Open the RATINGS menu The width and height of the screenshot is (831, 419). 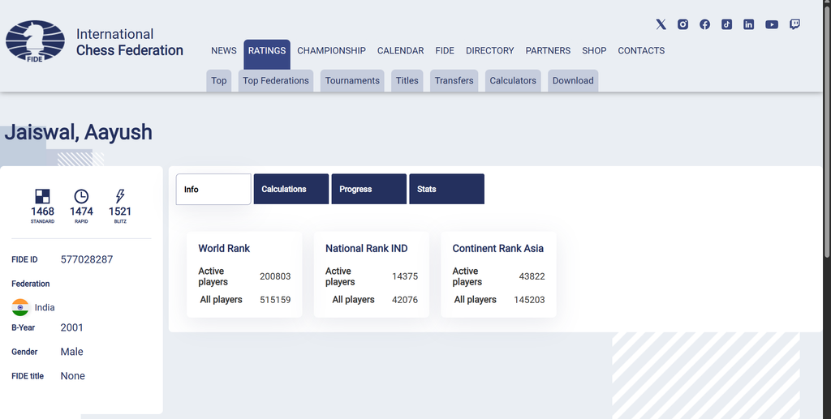click(x=267, y=54)
